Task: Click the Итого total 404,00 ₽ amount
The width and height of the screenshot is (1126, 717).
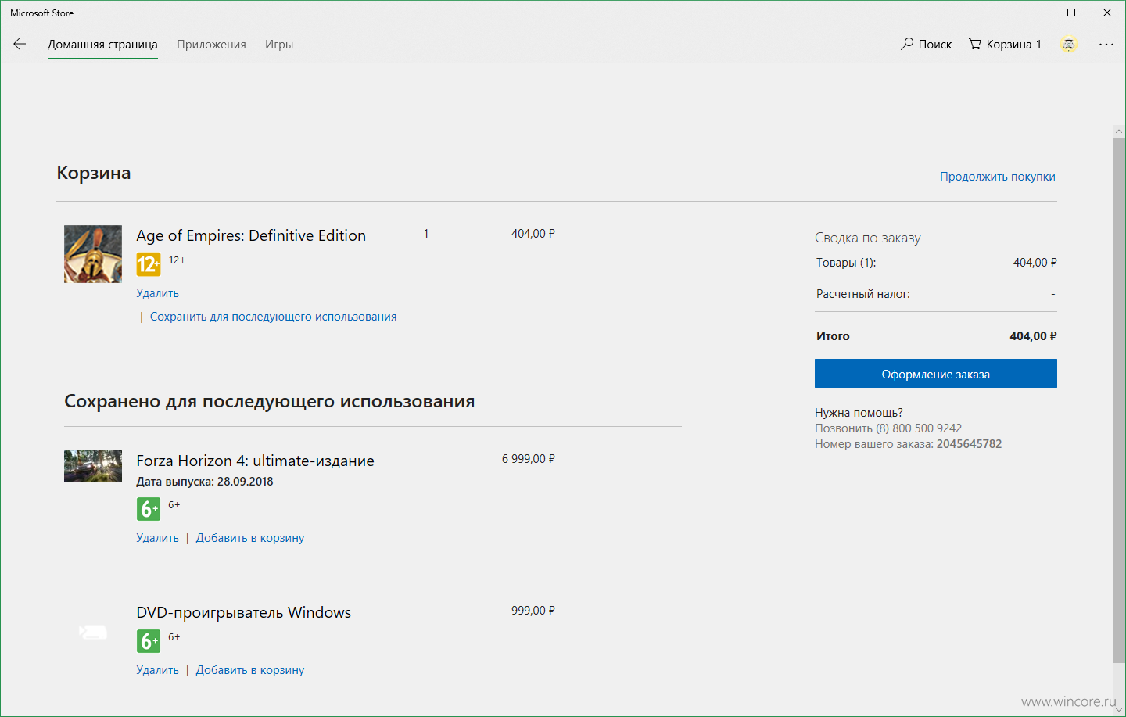Action: click(x=1033, y=336)
